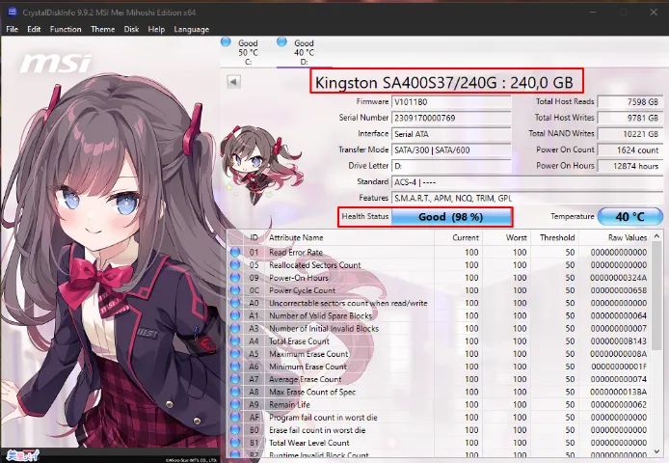Click Power On Count value 1624 count

(x=629, y=150)
